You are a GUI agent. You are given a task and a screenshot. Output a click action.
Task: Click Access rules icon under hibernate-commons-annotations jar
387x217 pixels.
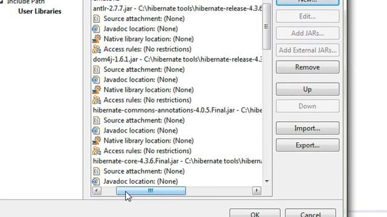click(97, 151)
